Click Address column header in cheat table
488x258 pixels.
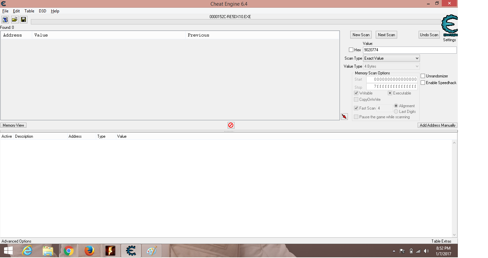click(81, 136)
